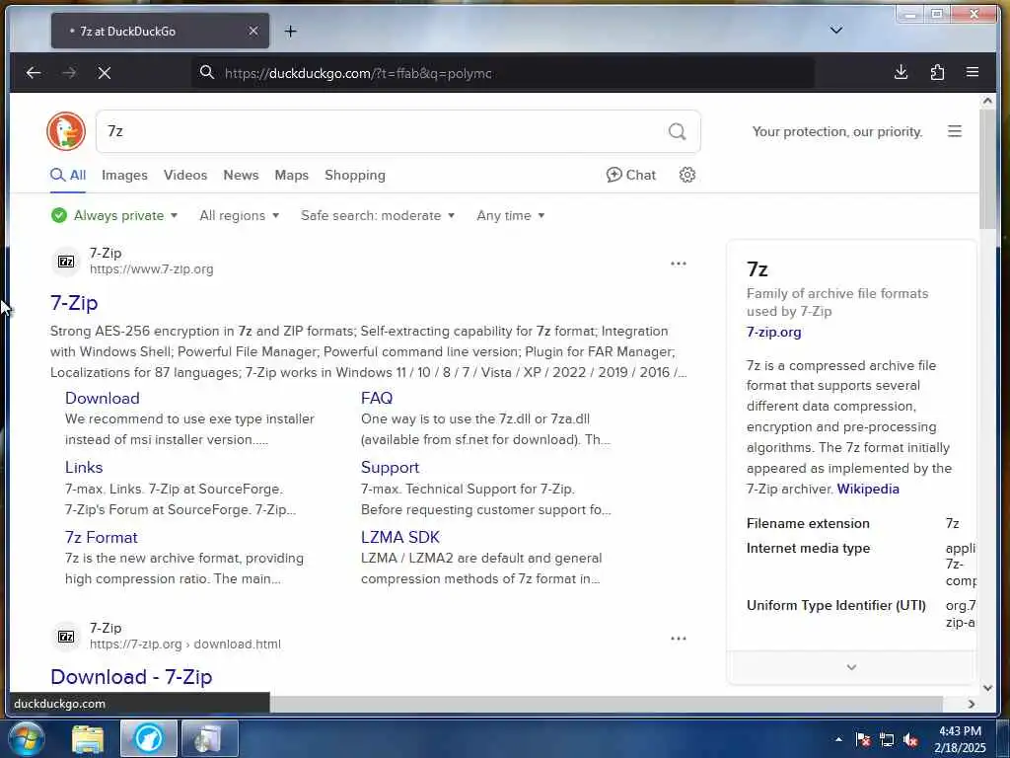Click the muted volume tray icon
Image resolution: width=1010 pixels, height=758 pixels.
910,739
